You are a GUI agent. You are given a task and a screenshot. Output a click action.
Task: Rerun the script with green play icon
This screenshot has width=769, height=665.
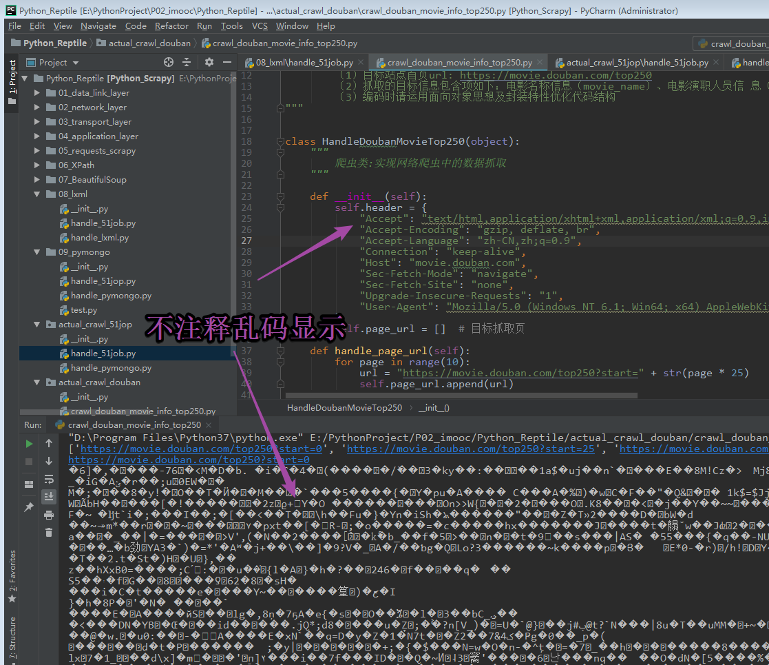[x=29, y=444]
